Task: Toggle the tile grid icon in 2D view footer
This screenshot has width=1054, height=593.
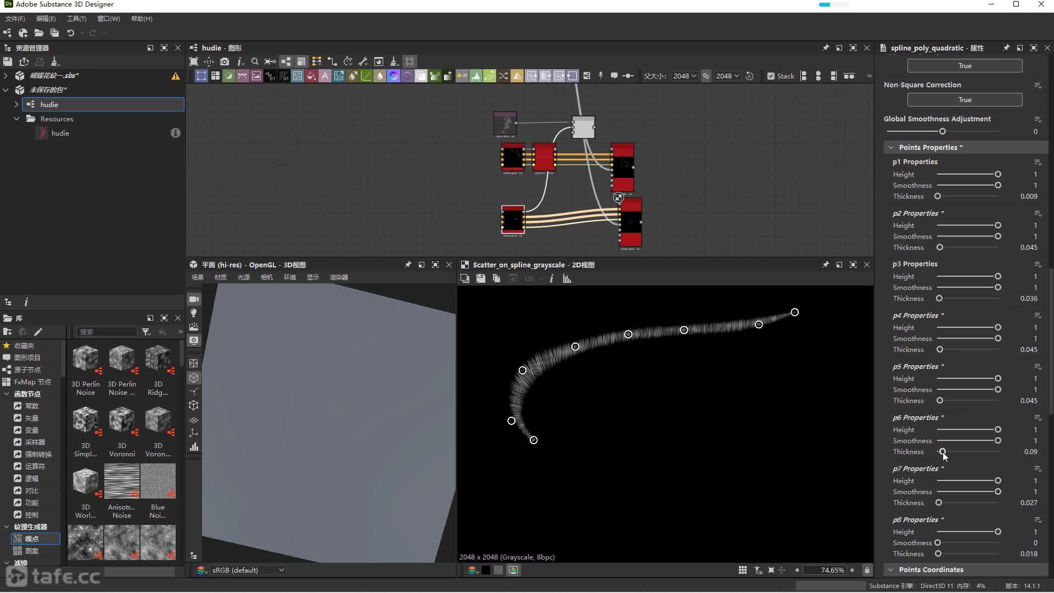Action: (x=742, y=570)
